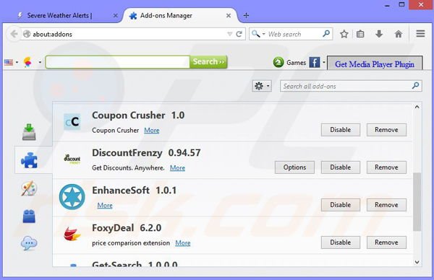434x280 pixels.
Task: Disable the EnhanceSoft extension
Action: point(341,205)
